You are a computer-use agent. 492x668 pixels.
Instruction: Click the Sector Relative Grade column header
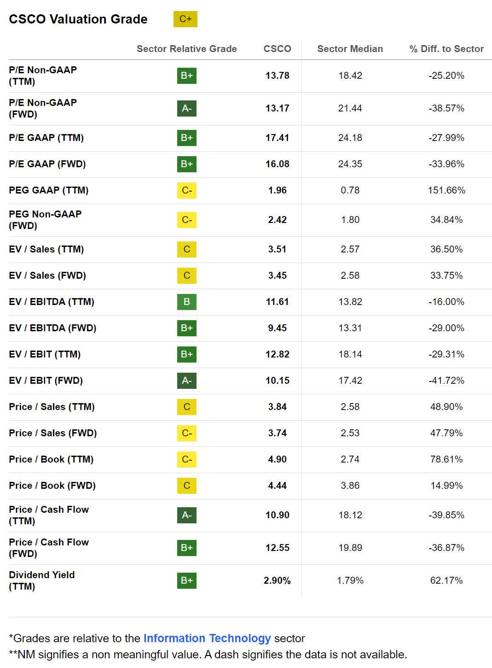186,49
